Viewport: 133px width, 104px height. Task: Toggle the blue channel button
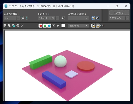(x=49, y=26)
